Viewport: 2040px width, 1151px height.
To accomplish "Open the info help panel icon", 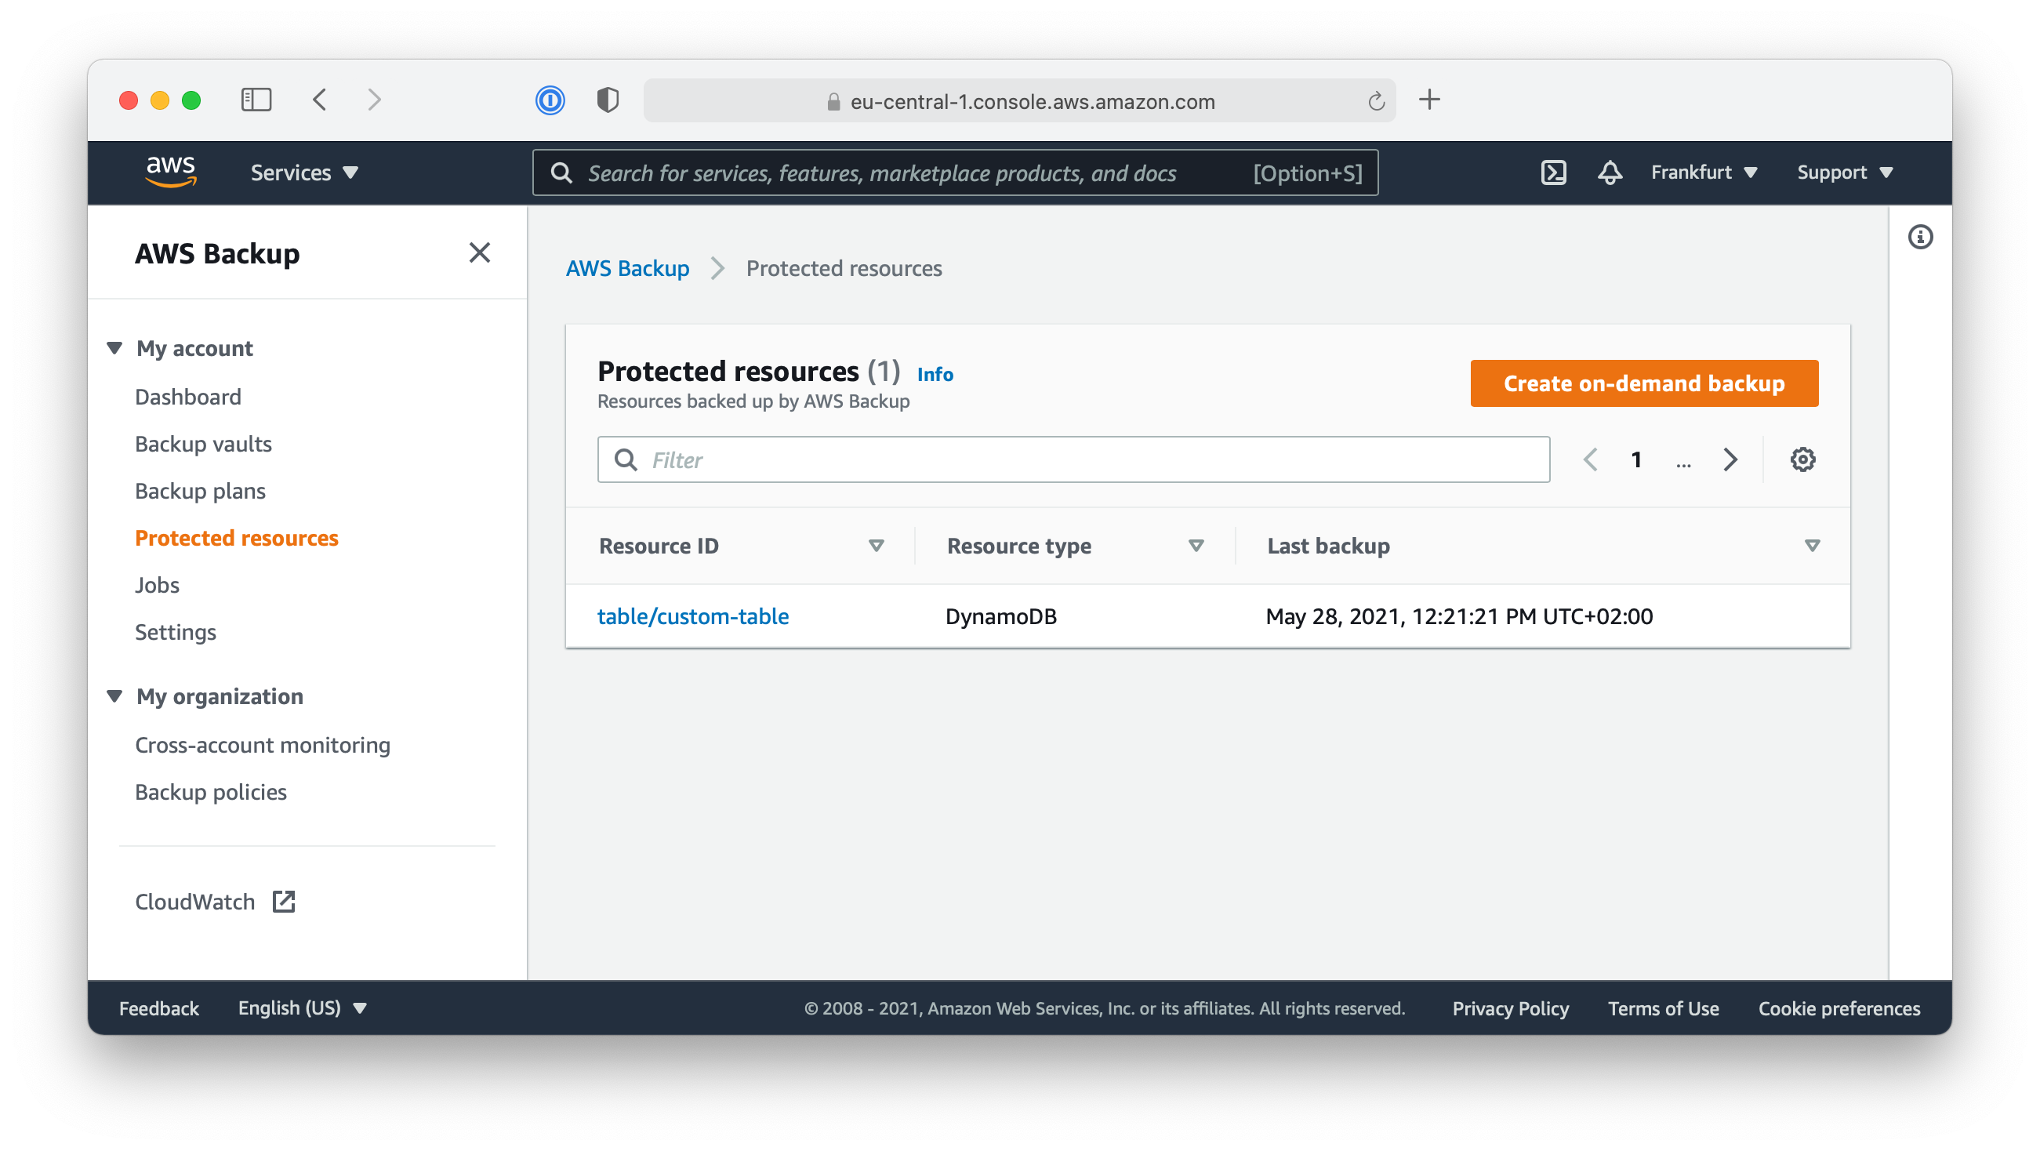I will [x=1919, y=237].
